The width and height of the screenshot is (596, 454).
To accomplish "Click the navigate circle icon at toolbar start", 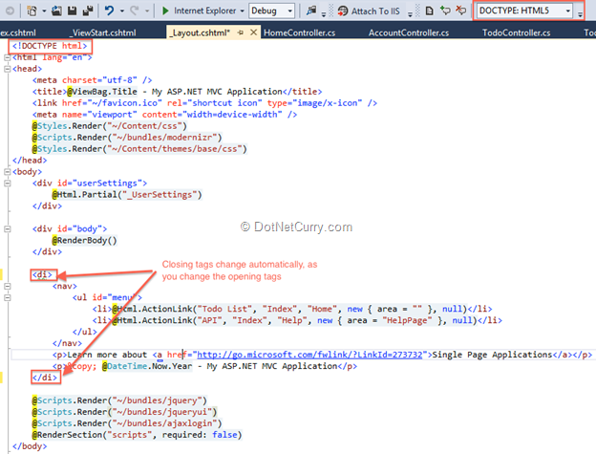I will [x=11, y=11].
